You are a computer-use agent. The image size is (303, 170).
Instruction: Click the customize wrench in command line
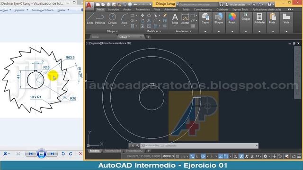click(138, 146)
